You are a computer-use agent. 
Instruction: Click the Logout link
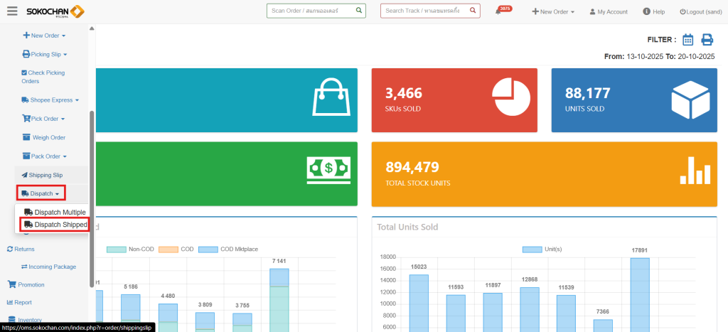pyautogui.click(x=701, y=12)
